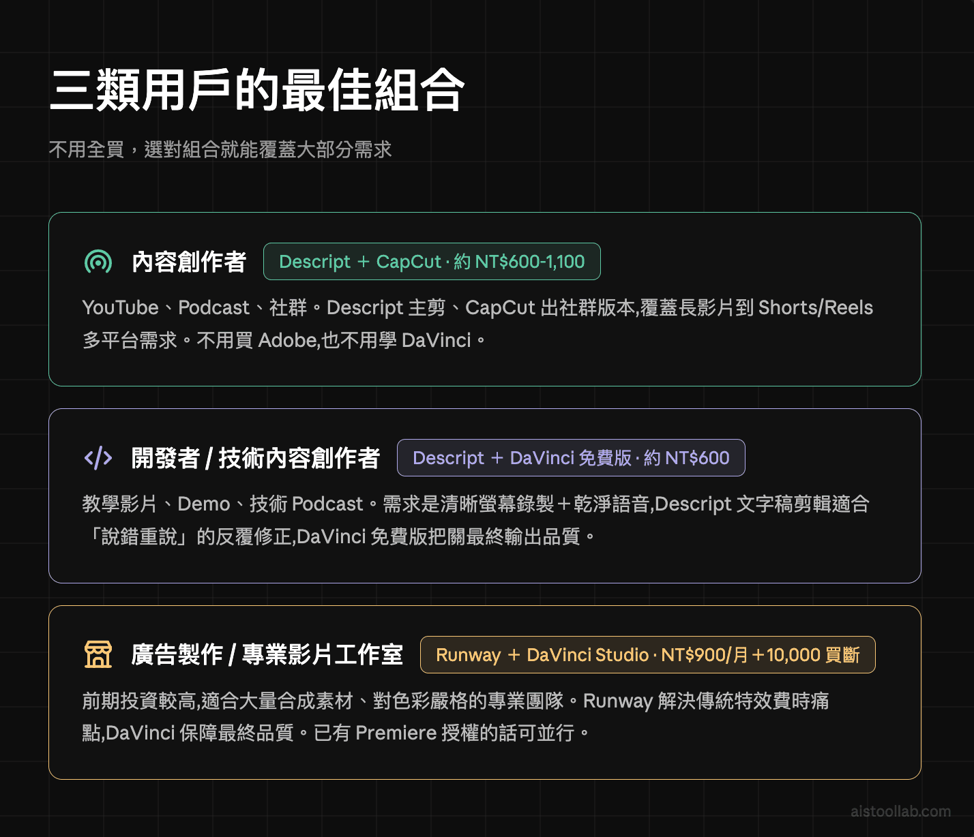Click the broadcast icon beside 內容創作者
The image size is (974, 837).
coord(98,262)
